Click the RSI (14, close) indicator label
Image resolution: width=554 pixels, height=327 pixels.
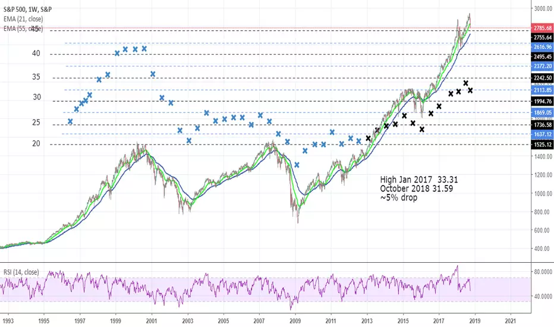[21, 272]
